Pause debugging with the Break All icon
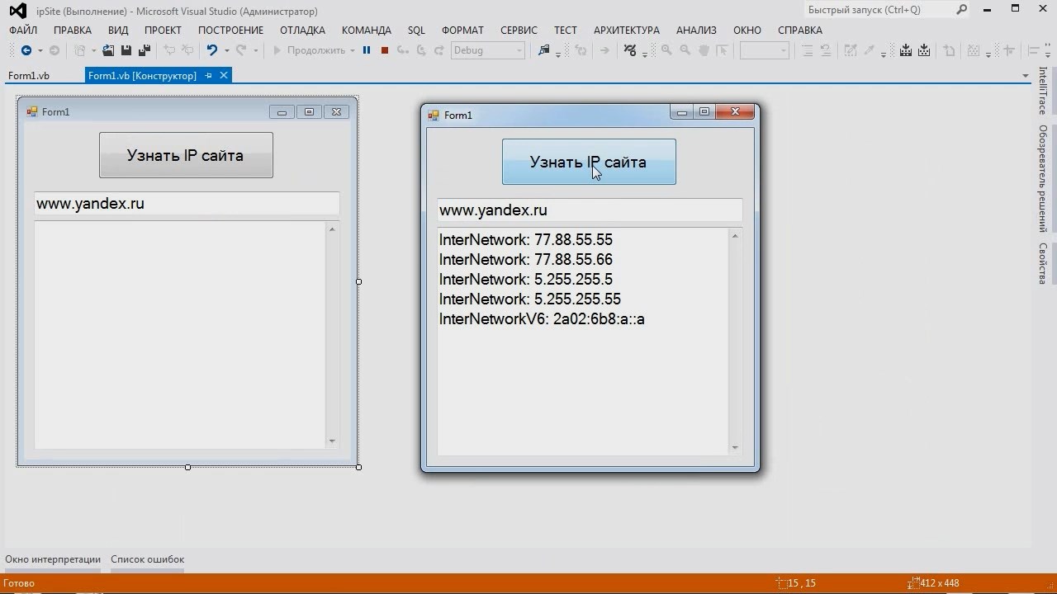1057x594 pixels. [367, 50]
